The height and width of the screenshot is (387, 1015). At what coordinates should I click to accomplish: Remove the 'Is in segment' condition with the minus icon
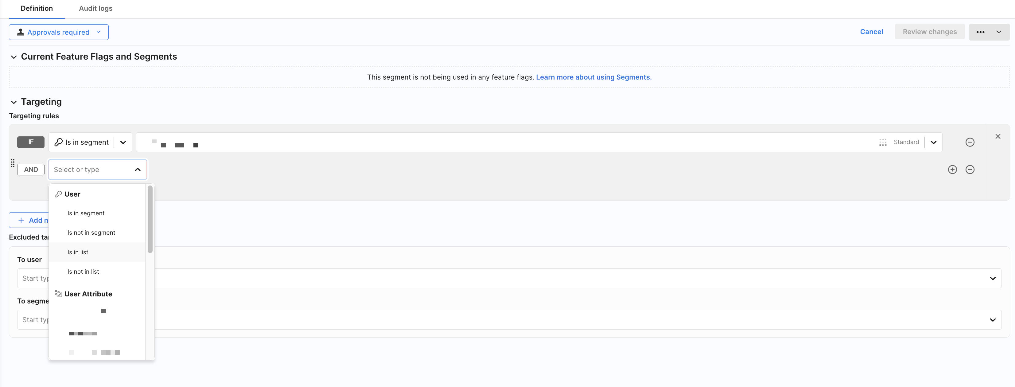(x=970, y=142)
